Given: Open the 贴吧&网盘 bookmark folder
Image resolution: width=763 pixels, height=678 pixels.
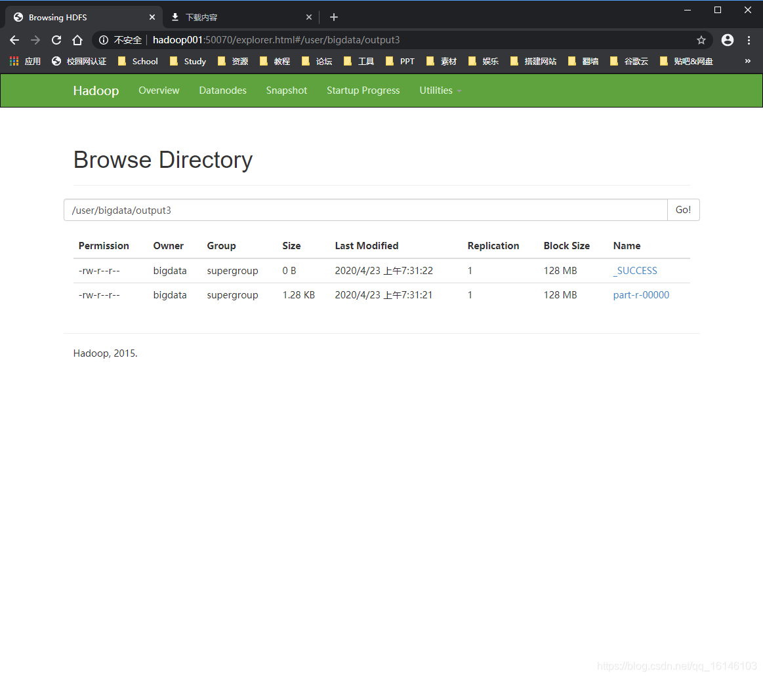Looking at the screenshot, I should point(687,61).
